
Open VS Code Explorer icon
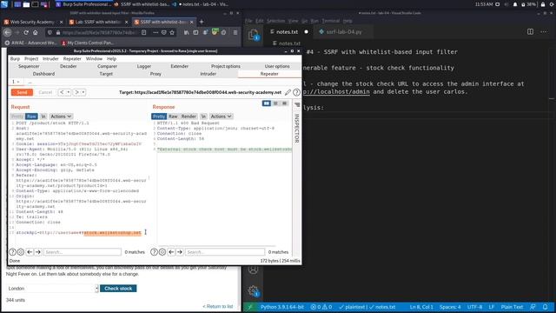pos(253,35)
